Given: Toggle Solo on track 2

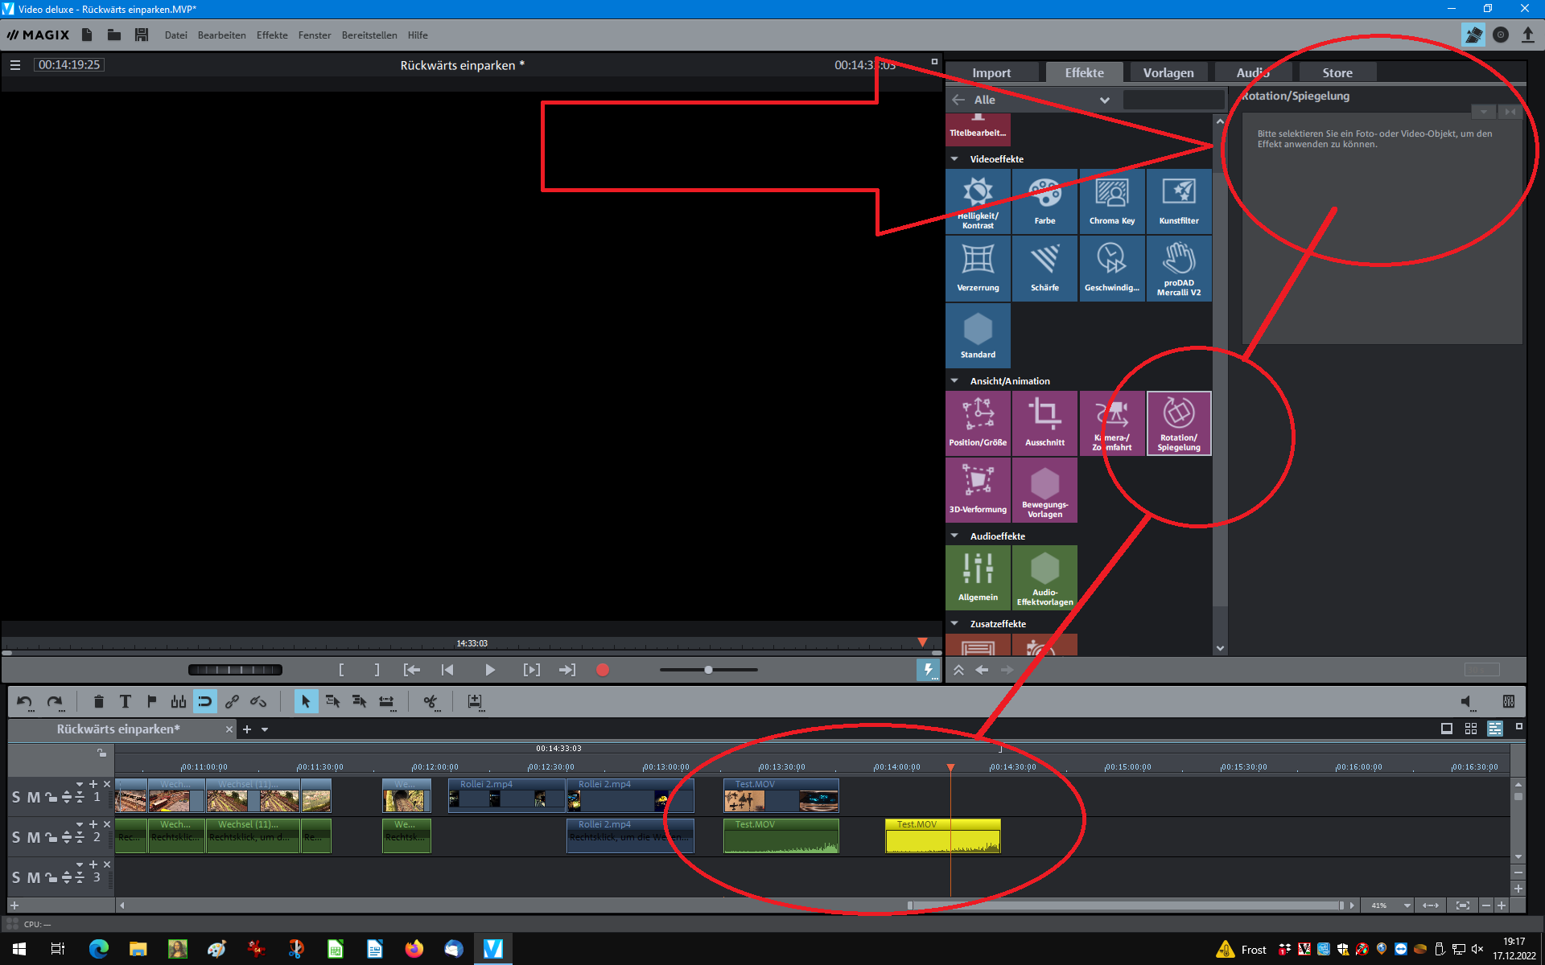Looking at the screenshot, I should coord(16,838).
